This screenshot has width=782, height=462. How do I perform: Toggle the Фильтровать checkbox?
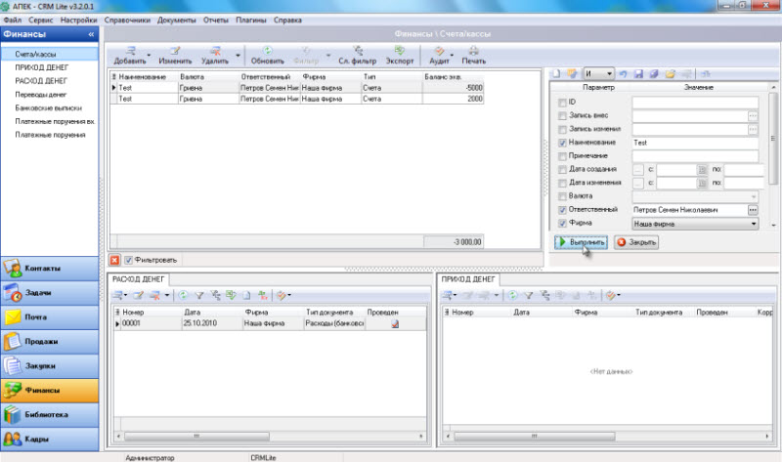[128, 260]
